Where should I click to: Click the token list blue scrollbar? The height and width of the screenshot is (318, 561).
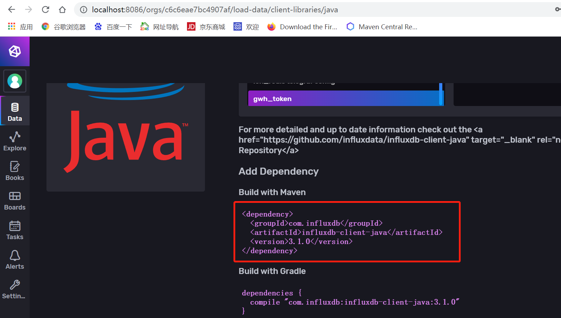click(x=441, y=94)
